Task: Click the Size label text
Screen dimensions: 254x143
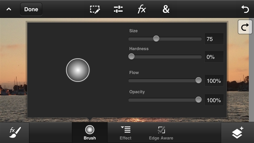Action: [x=133, y=31]
